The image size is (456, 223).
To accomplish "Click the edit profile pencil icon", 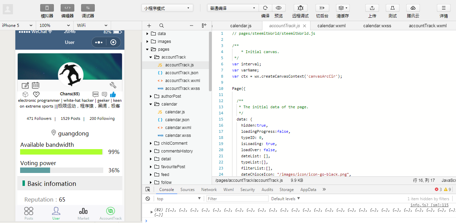I will click(x=25, y=85).
